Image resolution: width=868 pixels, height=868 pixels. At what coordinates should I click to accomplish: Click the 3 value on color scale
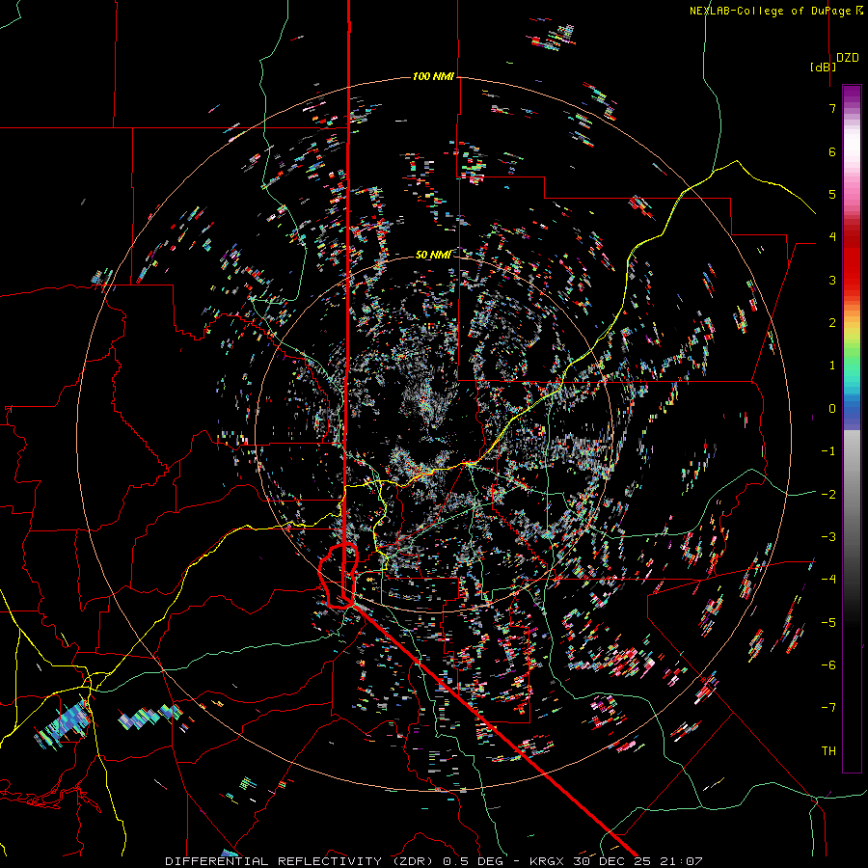[832, 280]
